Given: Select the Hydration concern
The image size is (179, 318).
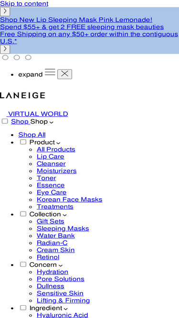Looking at the screenshot, I should (53, 272).
